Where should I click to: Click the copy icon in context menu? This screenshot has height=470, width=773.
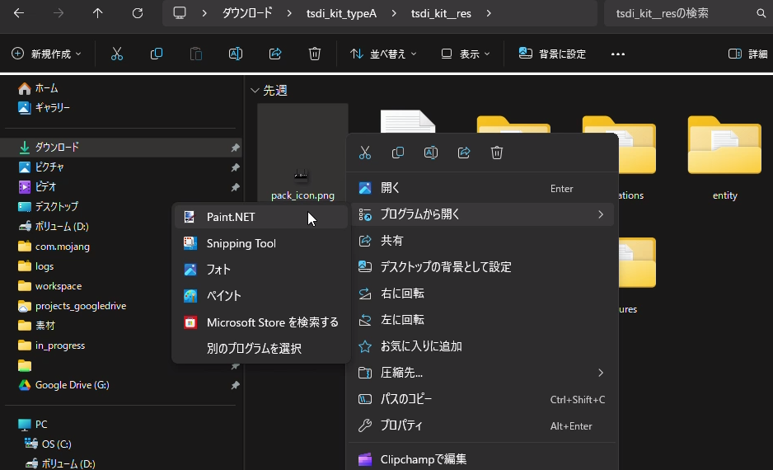[398, 153]
